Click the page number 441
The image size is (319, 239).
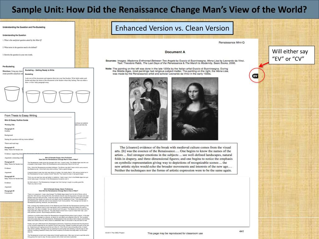(x=241, y=231)
